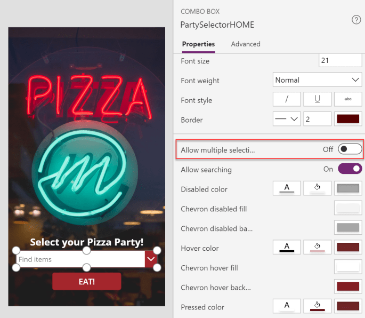Open the help question mark icon

[x=356, y=20]
